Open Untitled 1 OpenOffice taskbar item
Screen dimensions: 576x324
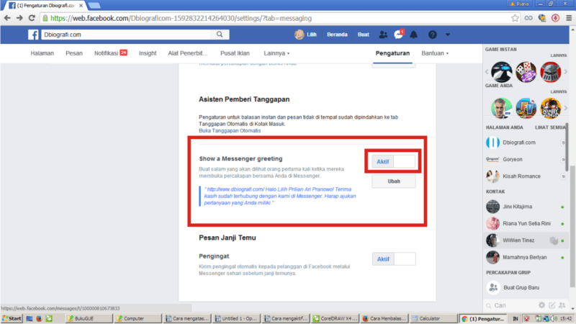tap(237, 318)
